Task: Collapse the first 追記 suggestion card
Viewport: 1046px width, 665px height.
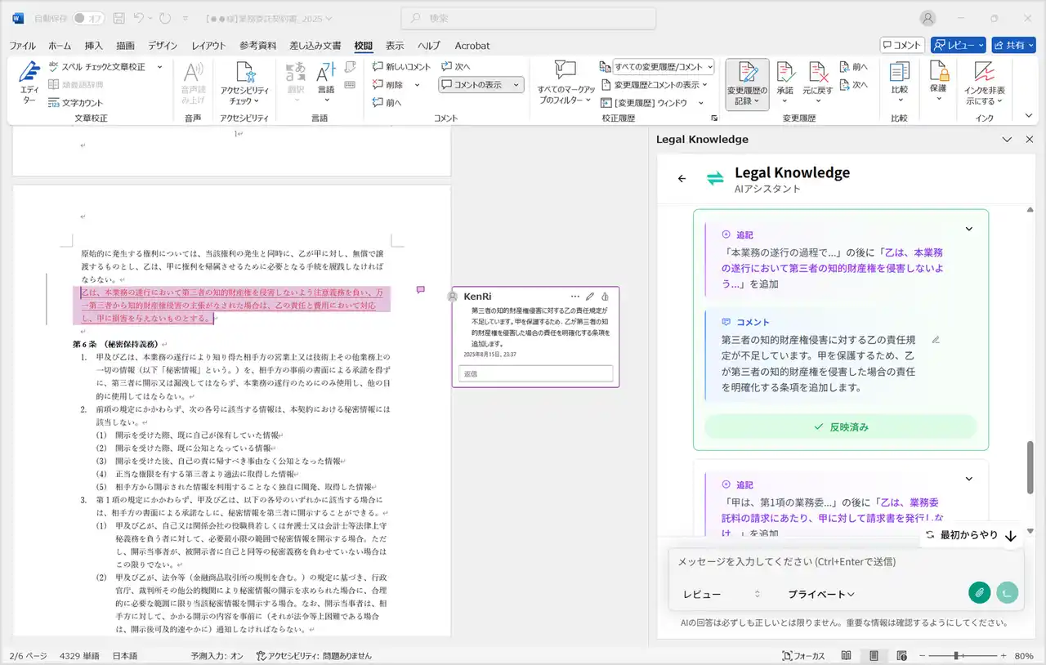Action: click(969, 230)
